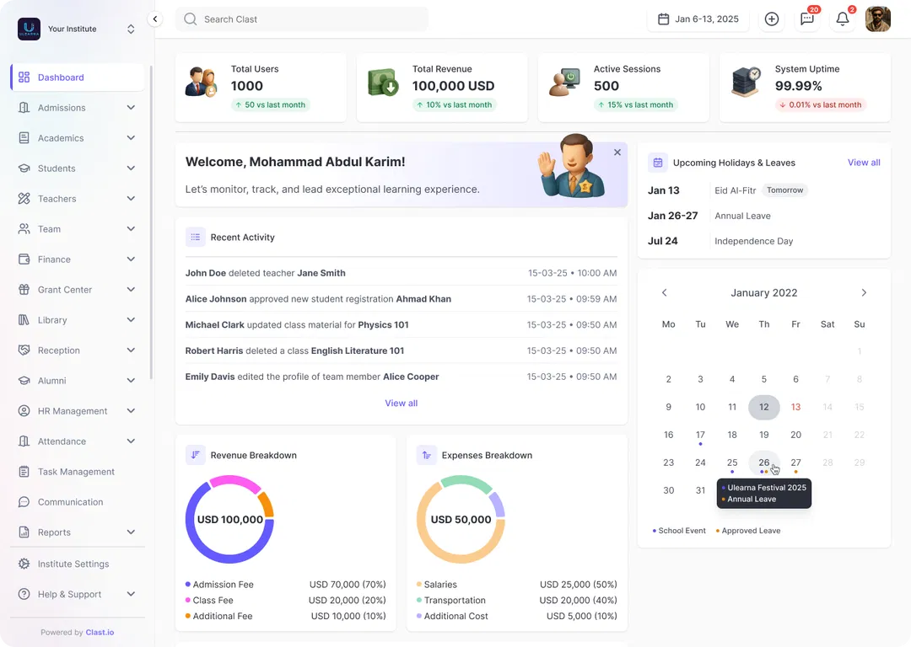
Task: Click the Task Management clipboard icon
Action: (24, 471)
